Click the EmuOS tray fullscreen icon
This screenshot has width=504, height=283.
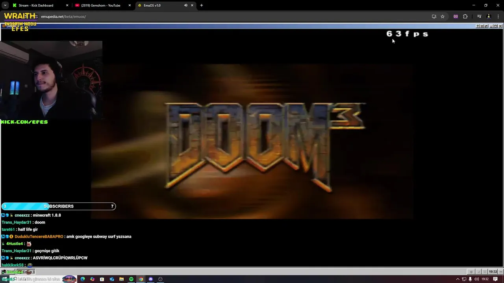coord(485,272)
